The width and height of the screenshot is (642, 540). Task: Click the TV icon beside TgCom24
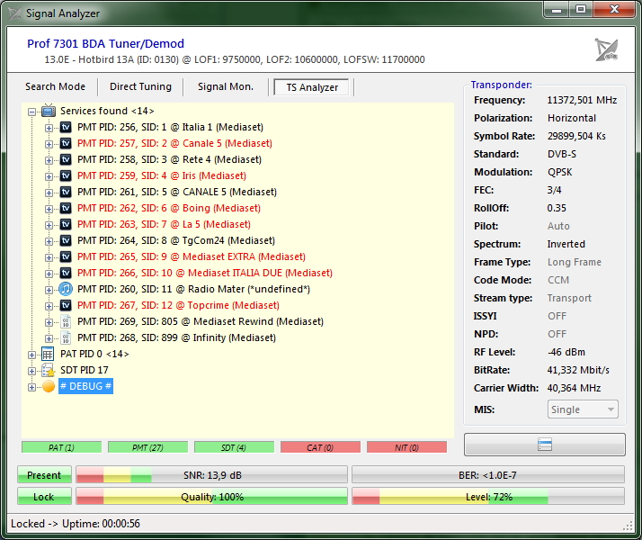(x=66, y=240)
